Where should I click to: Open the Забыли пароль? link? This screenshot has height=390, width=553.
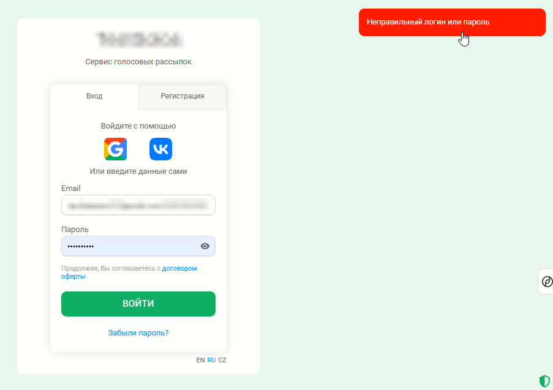pos(138,333)
